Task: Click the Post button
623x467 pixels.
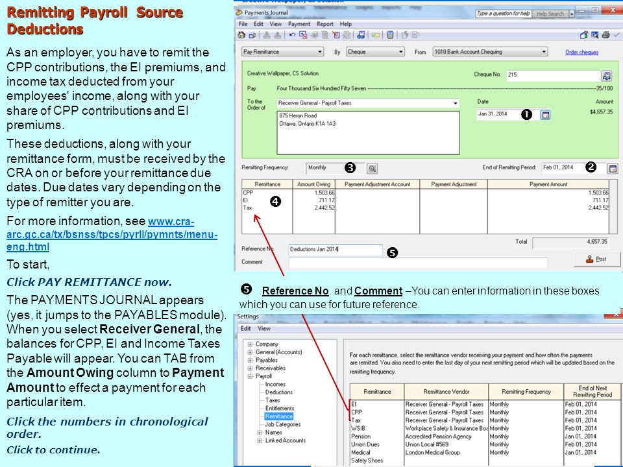Action: click(597, 259)
